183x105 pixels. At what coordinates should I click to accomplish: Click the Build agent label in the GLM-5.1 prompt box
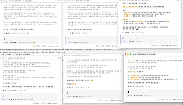[x=69, y=42]
